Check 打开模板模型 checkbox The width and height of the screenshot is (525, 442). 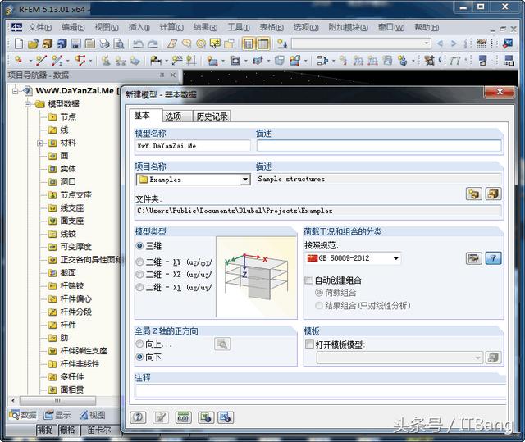[309, 344]
